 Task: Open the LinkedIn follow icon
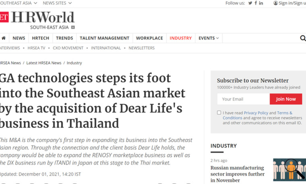261,3
